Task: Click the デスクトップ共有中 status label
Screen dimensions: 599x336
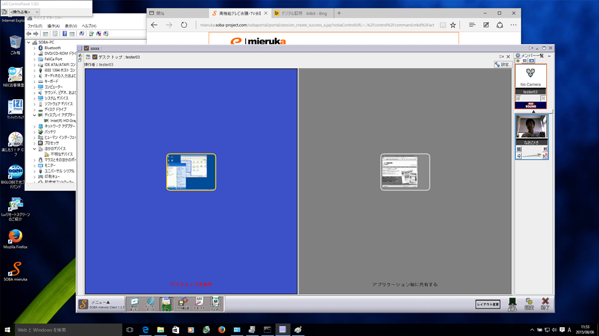Action: [x=191, y=285]
